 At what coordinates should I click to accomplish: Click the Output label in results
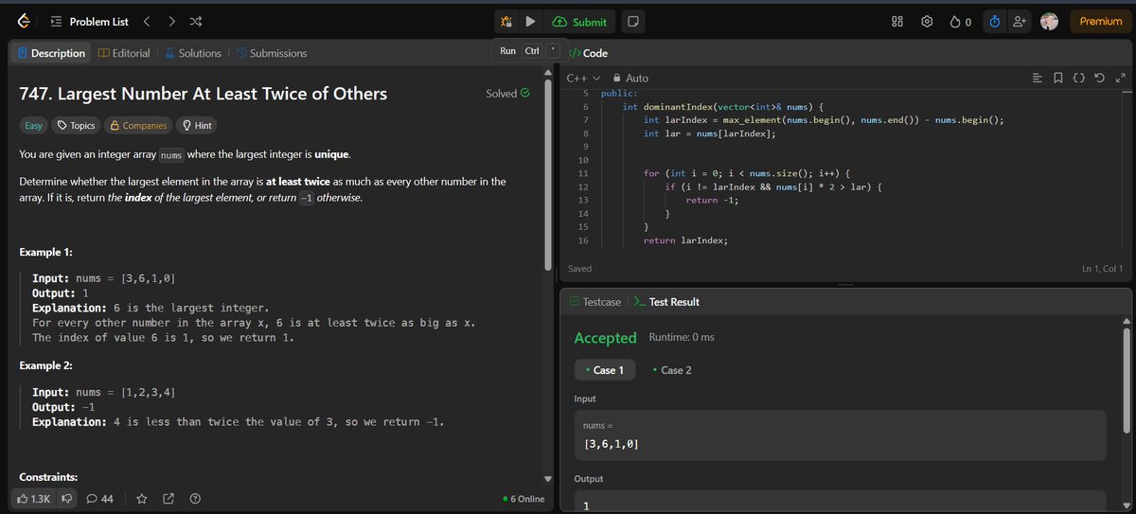pos(589,479)
